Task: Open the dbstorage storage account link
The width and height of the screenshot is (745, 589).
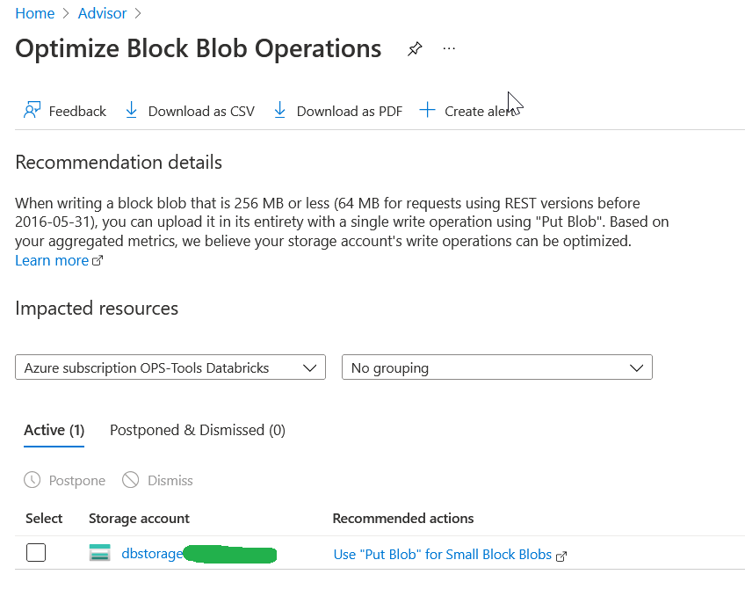Action: [x=152, y=554]
